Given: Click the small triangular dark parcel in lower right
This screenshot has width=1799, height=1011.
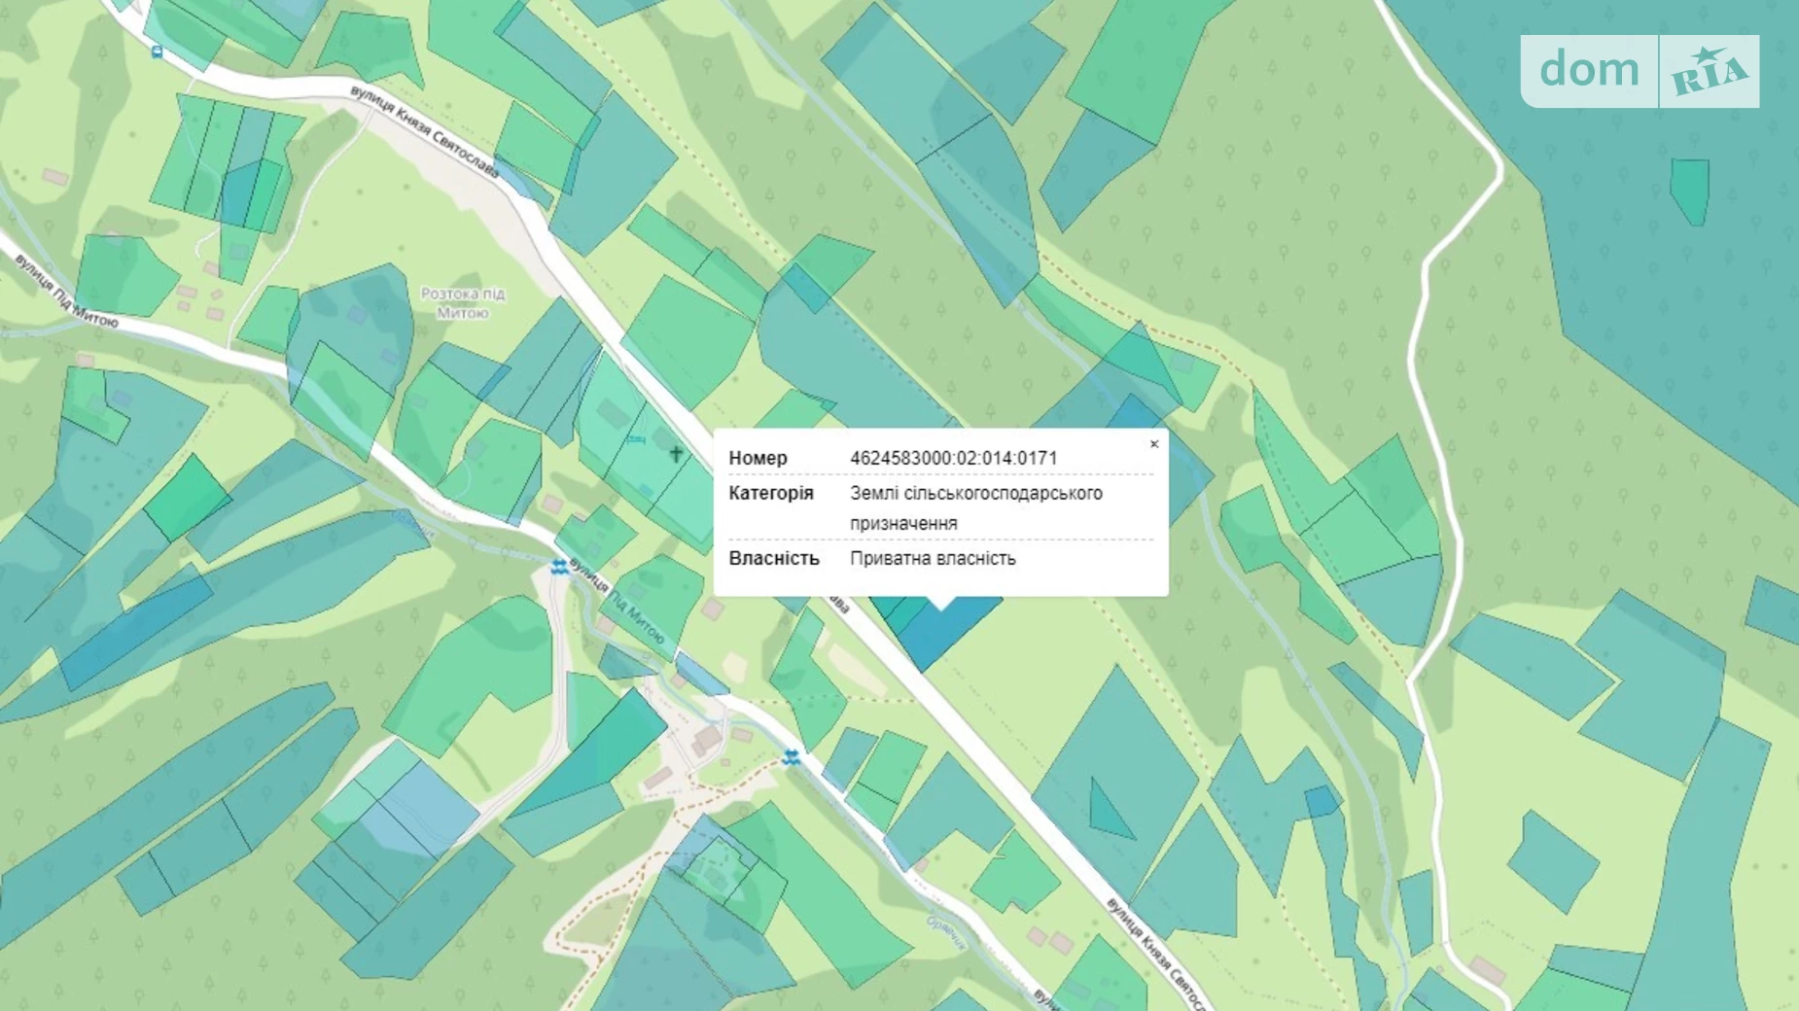Looking at the screenshot, I should coord(1110,809).
